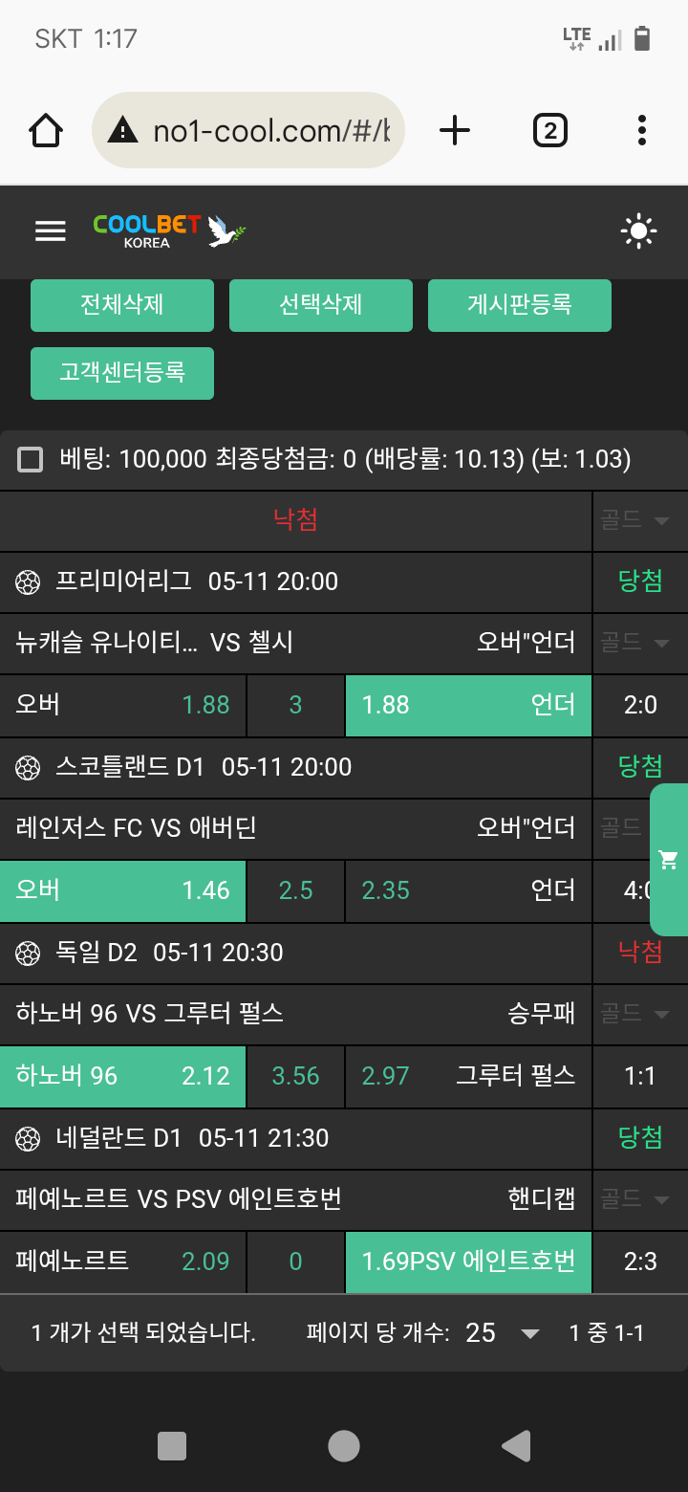Click the 전체삭제 button
Screen dimensions: 688x1492
pyautogui.click(x=122, y=305)
